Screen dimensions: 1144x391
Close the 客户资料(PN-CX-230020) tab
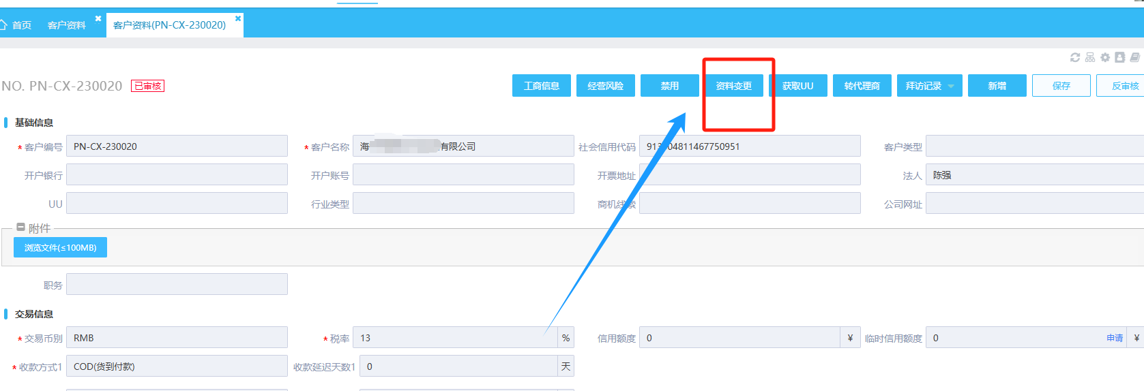tap(238, 18)
